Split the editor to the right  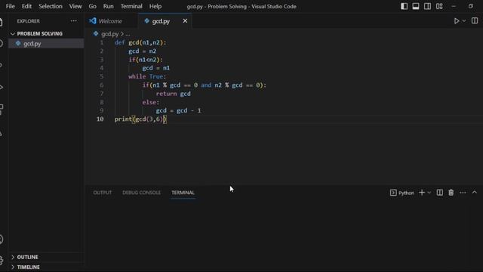coord(475,21)
